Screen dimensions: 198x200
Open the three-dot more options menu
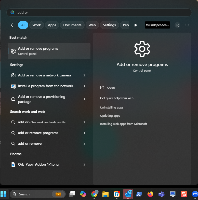click(187, 25)
